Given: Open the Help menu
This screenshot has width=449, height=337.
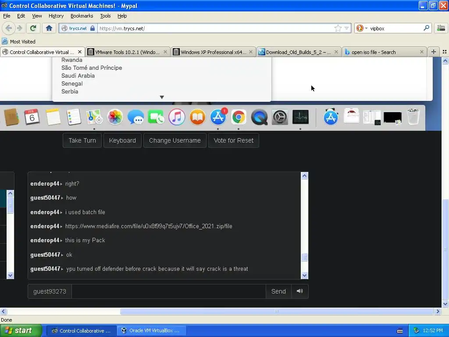Looking at the screenshot, I should coord(122,16).
